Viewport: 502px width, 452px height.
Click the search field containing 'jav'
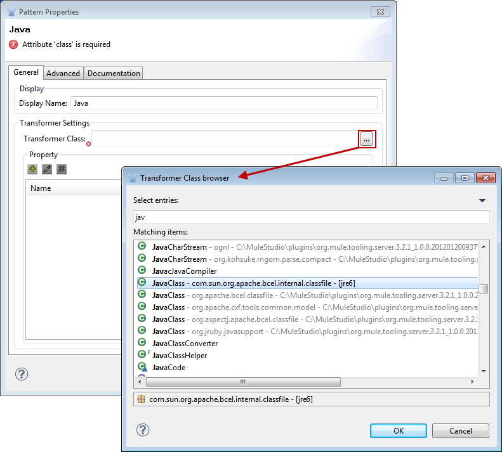(311, 217)
